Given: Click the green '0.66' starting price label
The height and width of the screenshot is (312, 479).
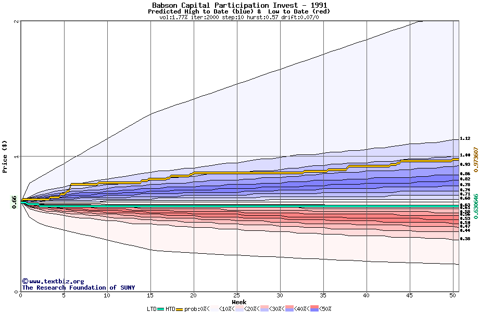Looking at the screenshot, I should pos(15,202).
